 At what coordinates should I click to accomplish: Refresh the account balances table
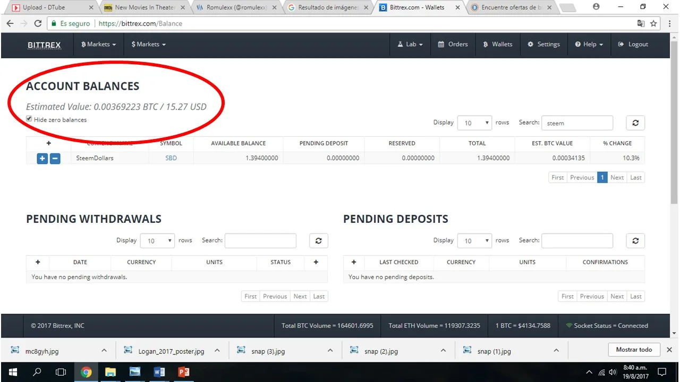coord(635,123)
